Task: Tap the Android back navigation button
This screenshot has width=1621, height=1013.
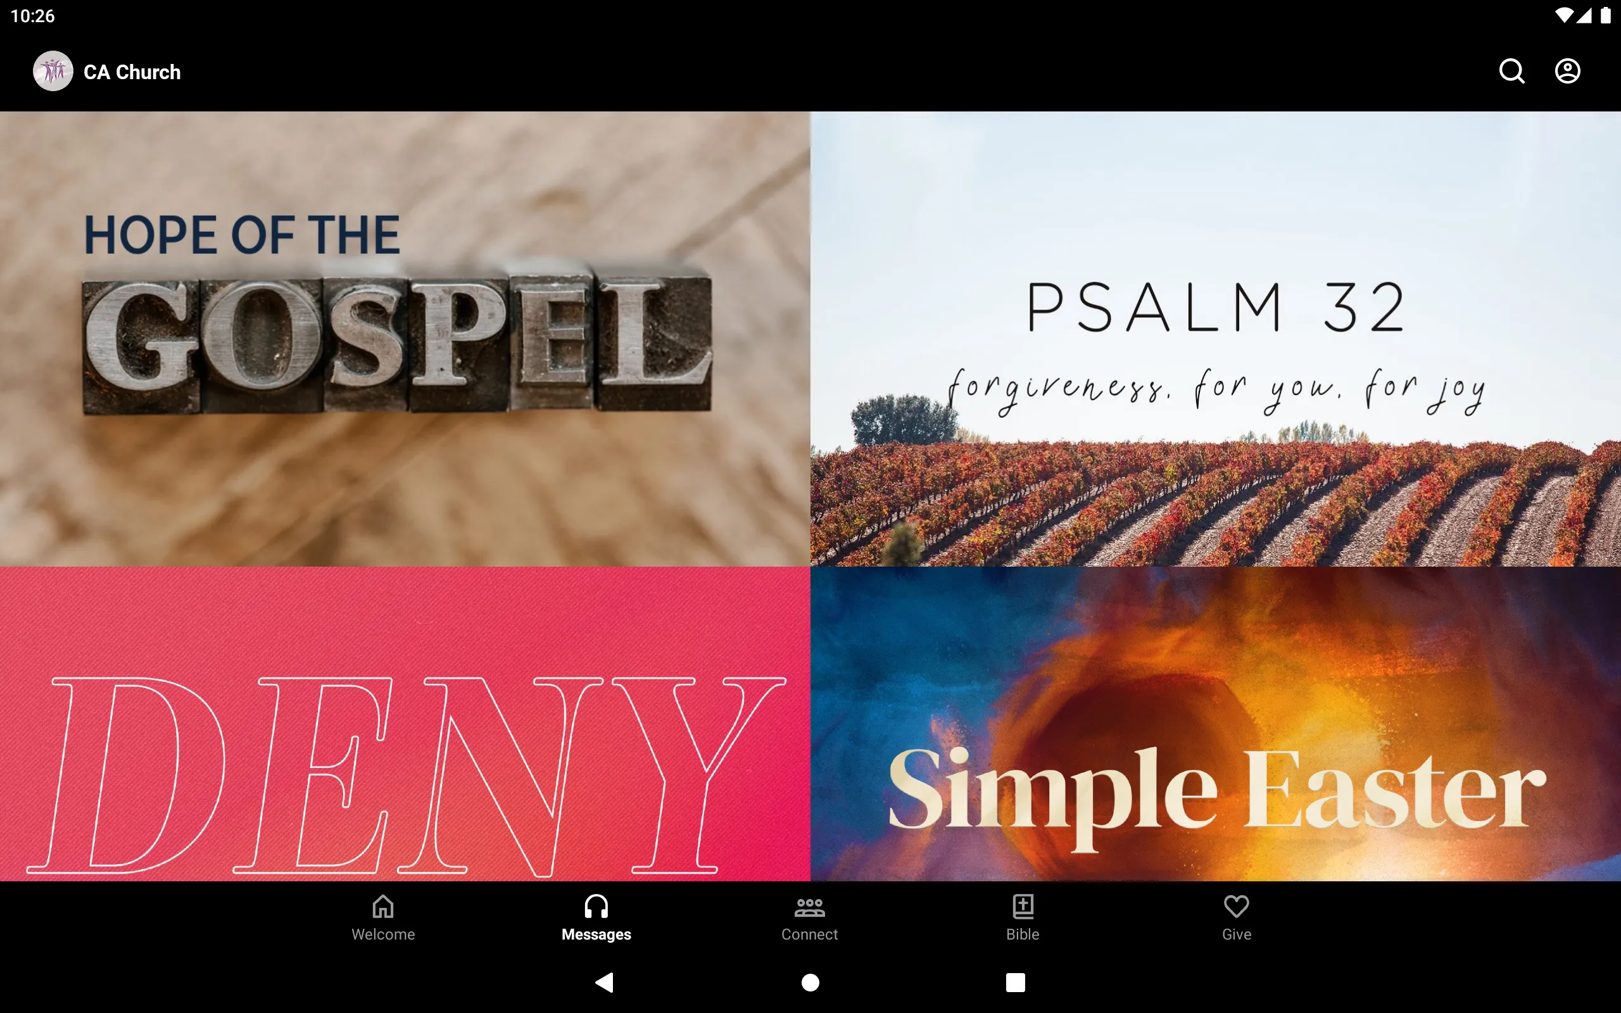Action: [608, 980]
